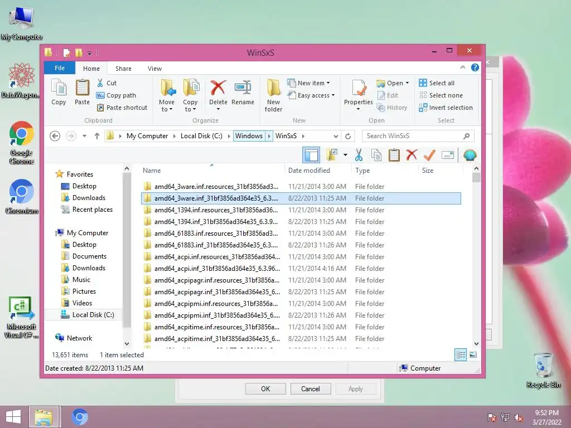Screen dimensions: 571x428
Task: Click the folder options icon in the secondary toolbar
Action: point(332,155)
